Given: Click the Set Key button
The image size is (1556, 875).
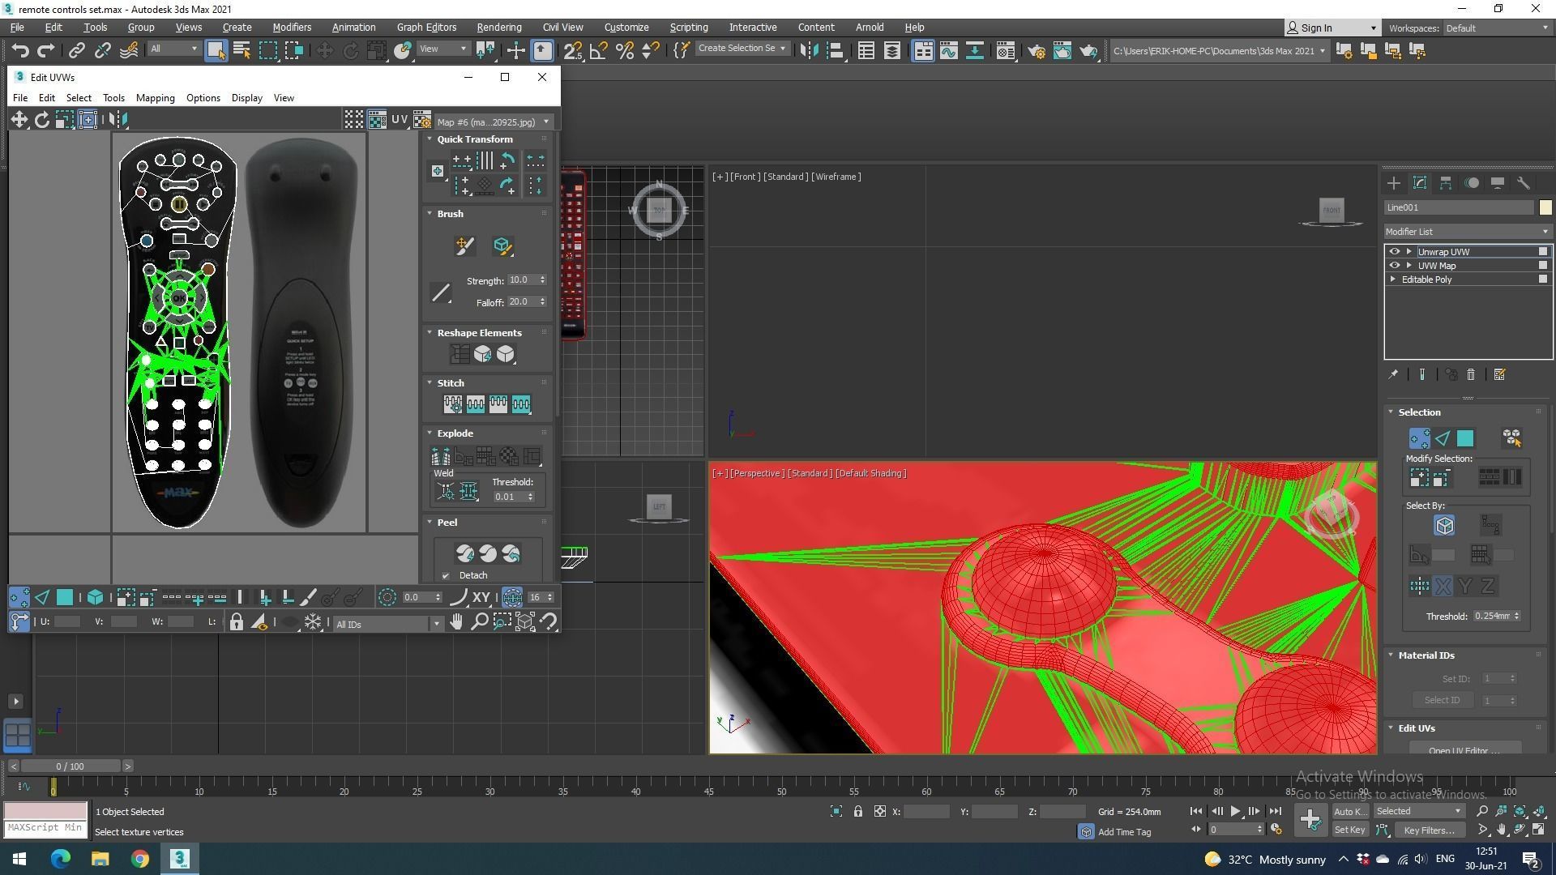Looking at the screenshot, I should 1349,830.
